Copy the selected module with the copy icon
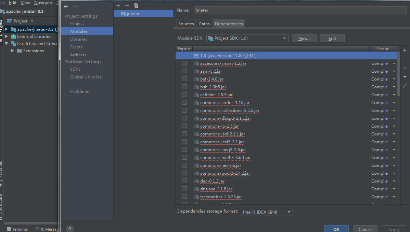The width and height of the screenshot is (410, 232). pyautogui.click(x=136, y=6)
